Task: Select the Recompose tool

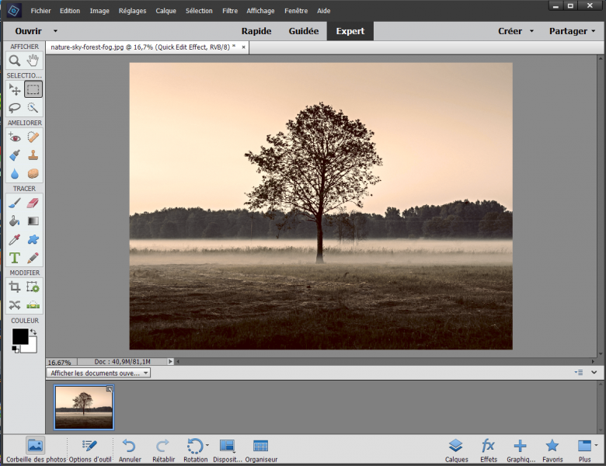Action: tap(33, 287)
